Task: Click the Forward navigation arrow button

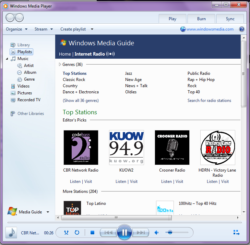Action: coord(20,17)
